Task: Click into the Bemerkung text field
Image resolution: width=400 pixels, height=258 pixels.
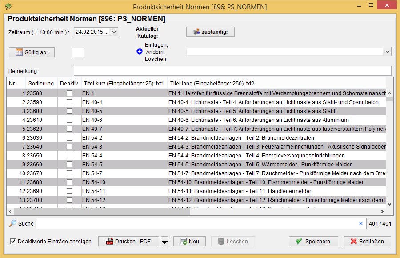Action: pyautogui.click(x=232, y=71)
